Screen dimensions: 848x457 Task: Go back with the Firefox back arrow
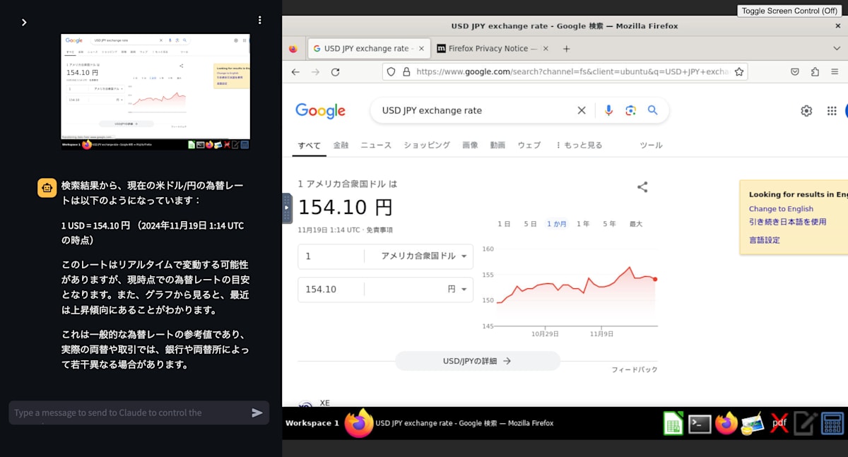295,72
